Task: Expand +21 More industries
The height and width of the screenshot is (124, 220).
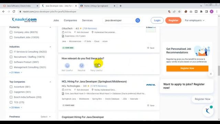Action: (x=16, y=72)
